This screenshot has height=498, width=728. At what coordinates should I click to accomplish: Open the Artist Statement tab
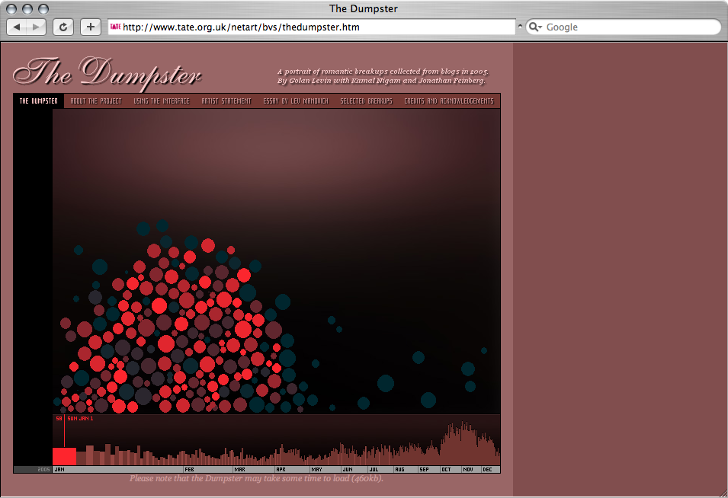point(226,101)
